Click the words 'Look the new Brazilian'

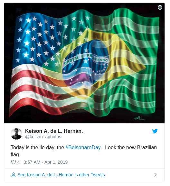point(131,147)
